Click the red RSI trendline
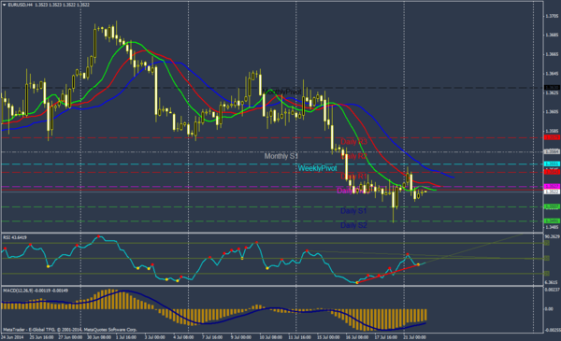This screenshot has width=561, height=341. [388, 274]
